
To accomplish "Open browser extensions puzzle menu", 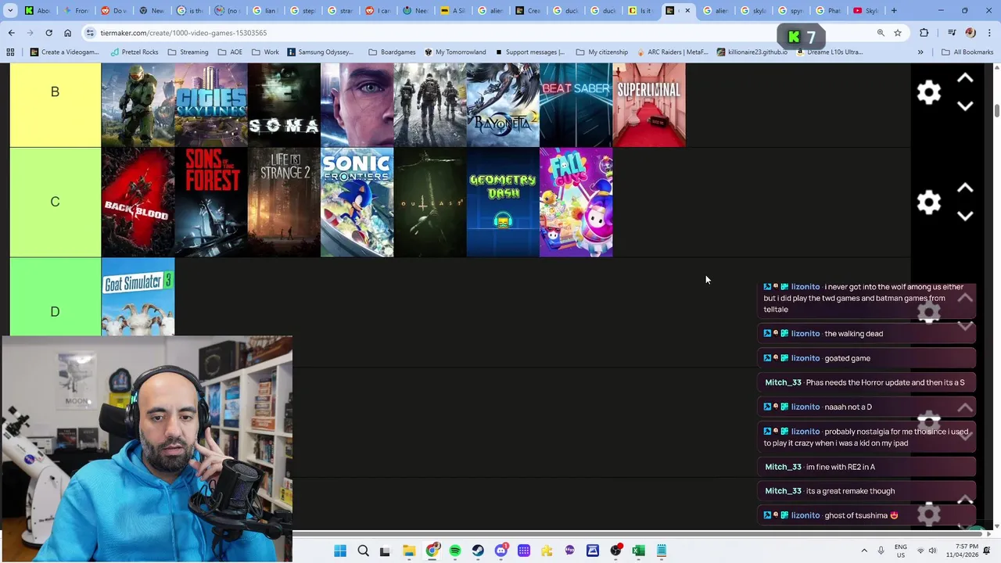I will click(924, 33).
